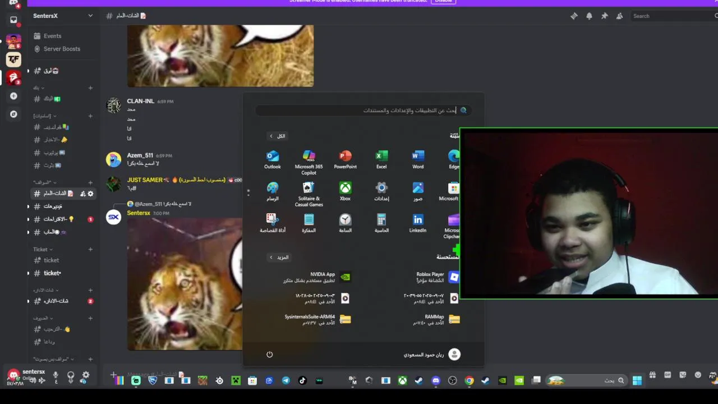Click the taskbar search box (بحث)
This screenshot has height=404, width=718.
pos(586,380)
